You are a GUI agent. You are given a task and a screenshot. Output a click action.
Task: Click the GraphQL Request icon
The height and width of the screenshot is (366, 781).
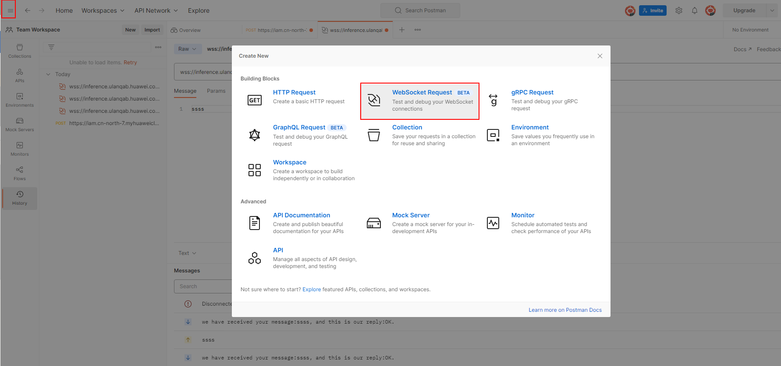click(x=255, y=135)
